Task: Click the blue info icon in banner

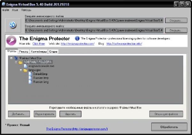Action: tap(77, 38)
